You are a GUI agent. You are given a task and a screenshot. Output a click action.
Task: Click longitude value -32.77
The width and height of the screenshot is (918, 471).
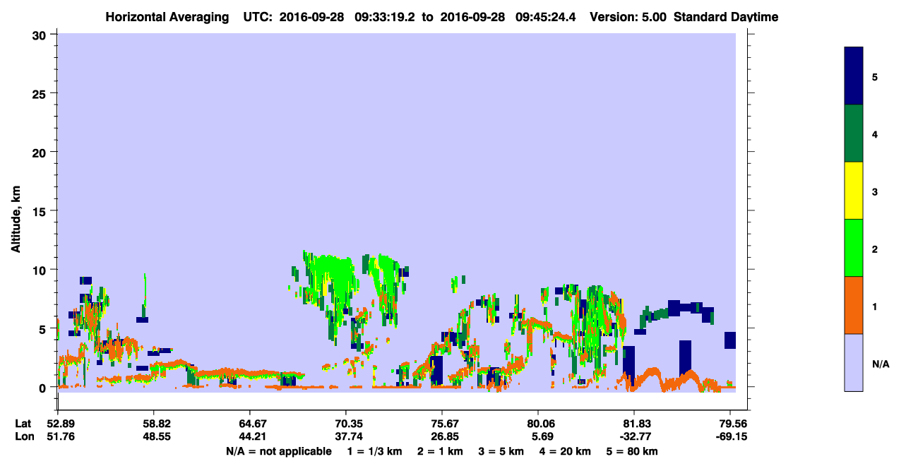pyautogui.click(x=634, y=436)
